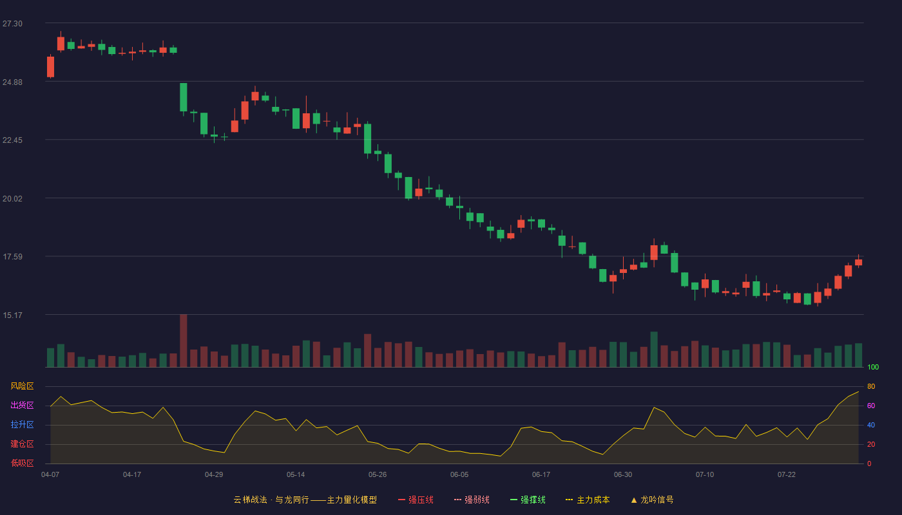This screenshot has height=515, width=902.
Task: Click the 低吸区 zone label
Action: (22, 463)
